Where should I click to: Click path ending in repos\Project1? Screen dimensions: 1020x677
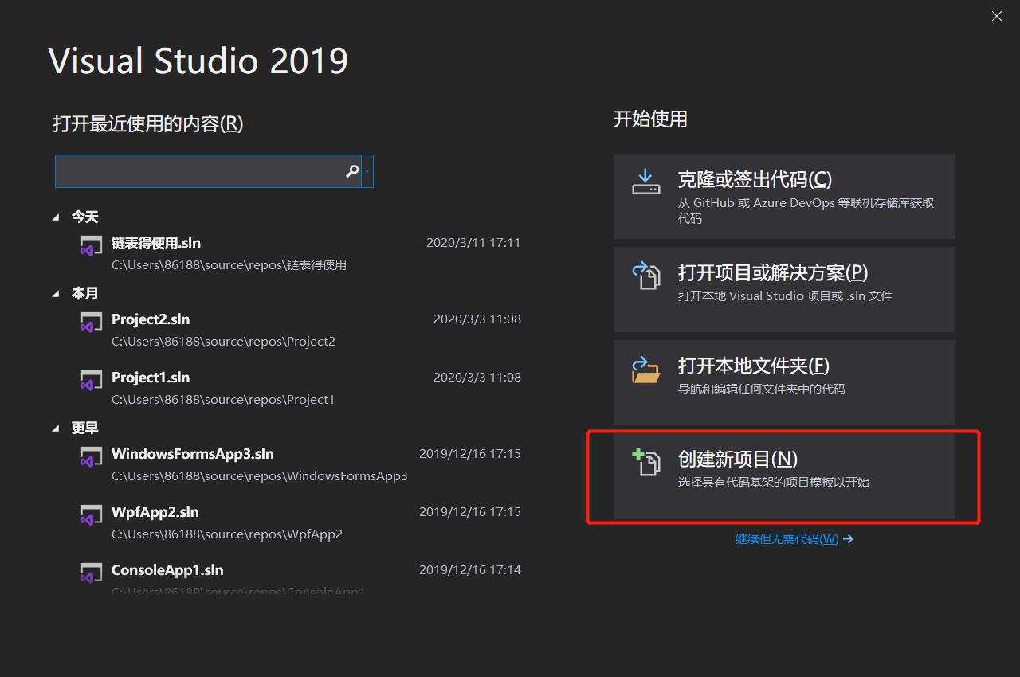223,399
